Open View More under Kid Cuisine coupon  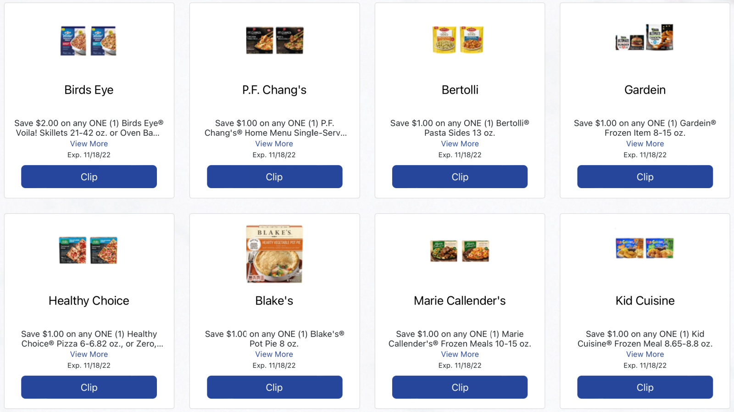645,354
